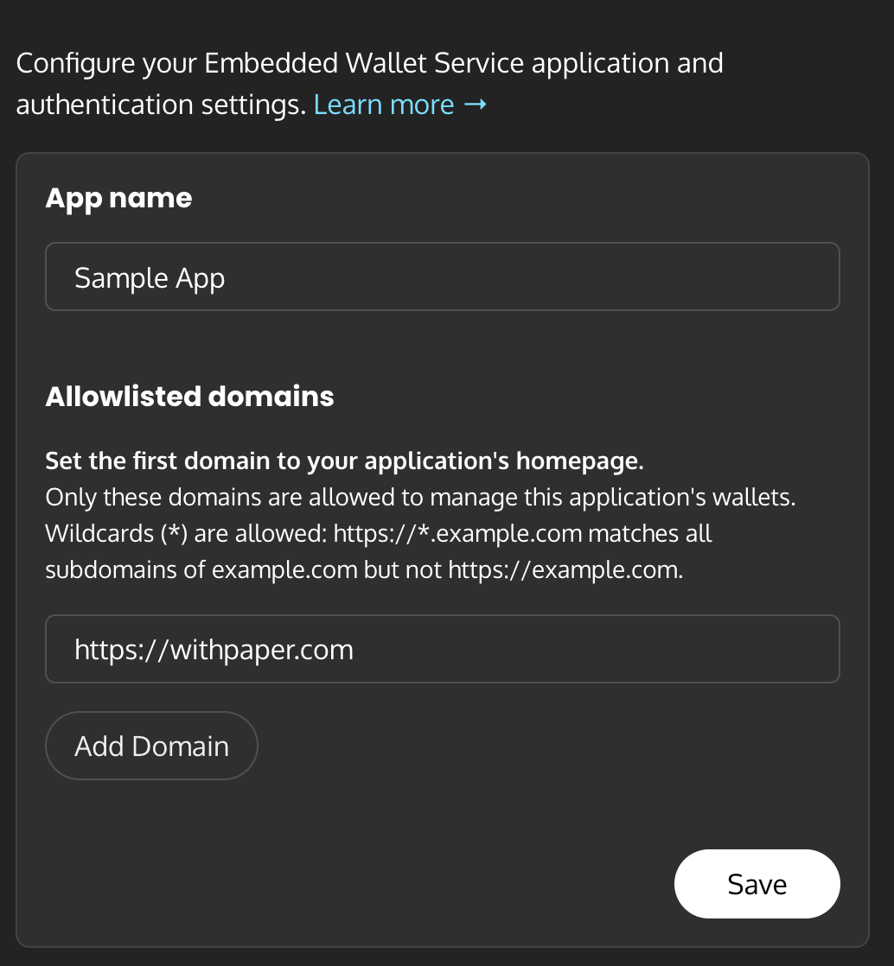Place cursor in the App name box
894x966 pixels.
443,276
